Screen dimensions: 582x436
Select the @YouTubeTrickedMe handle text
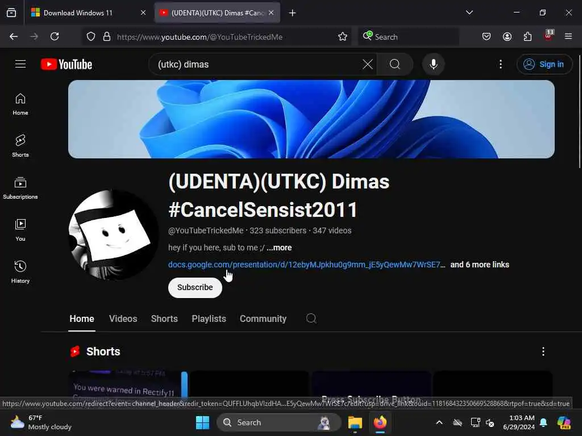point(206,230)
